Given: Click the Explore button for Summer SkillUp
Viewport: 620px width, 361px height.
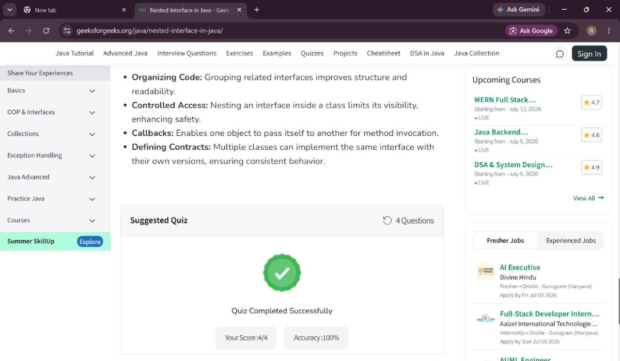Looking at the screenshot, I should coord(90,241).
